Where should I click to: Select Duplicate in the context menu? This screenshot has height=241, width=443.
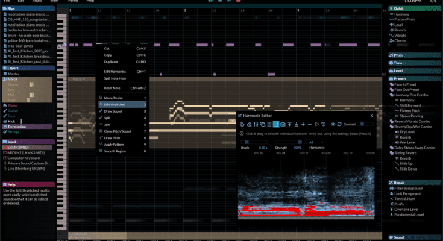point(111,61)
